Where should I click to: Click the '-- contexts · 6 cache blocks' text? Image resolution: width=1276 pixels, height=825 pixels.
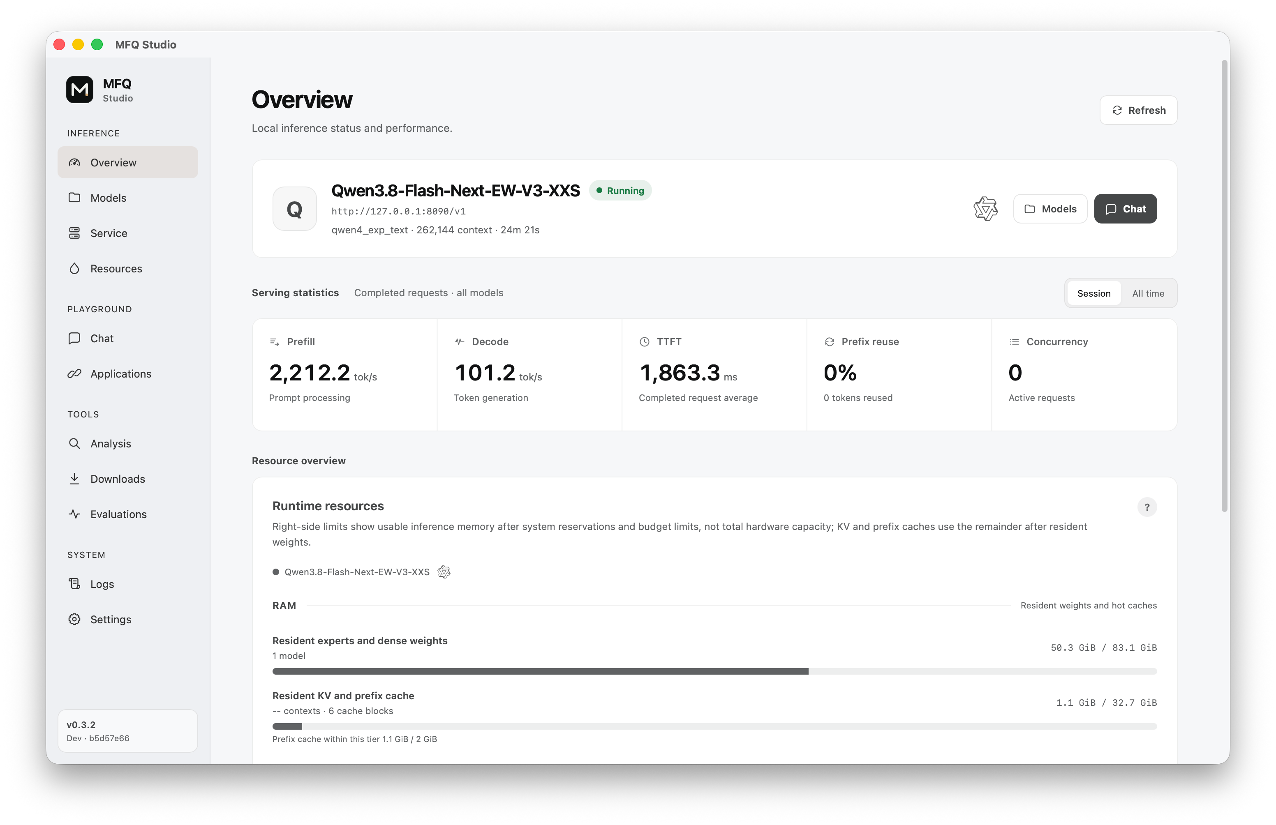[332, 710]
